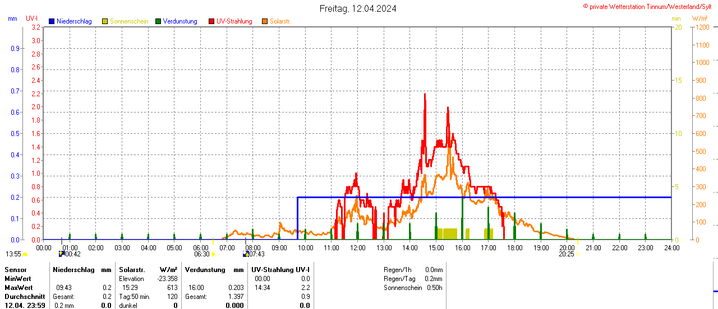This screenshot has width=718, height=309.
Task: Click the sunrise sun icon at 06:30
Action: [213, 254]
